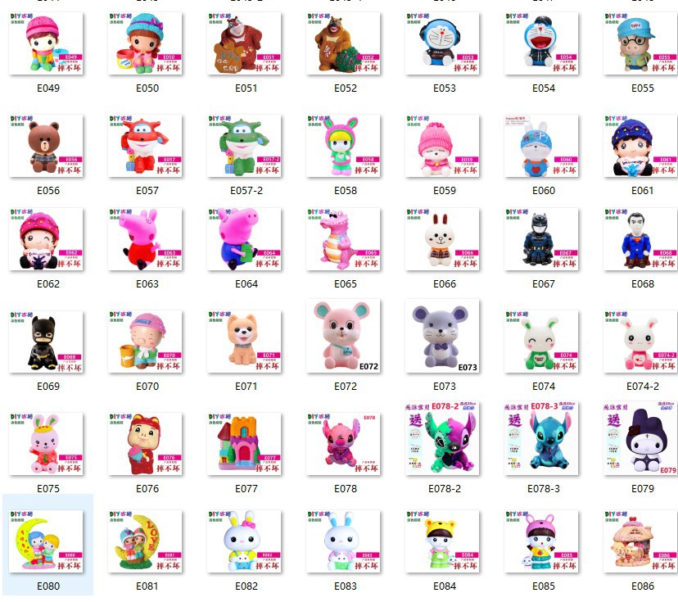Image resolution: width=678 pixels, height=602 pixels.
Task: Open the E062 girl in pink hat
Action: 46,239
